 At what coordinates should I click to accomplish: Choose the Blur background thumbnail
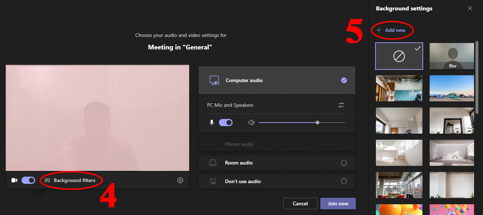point(451,56)
